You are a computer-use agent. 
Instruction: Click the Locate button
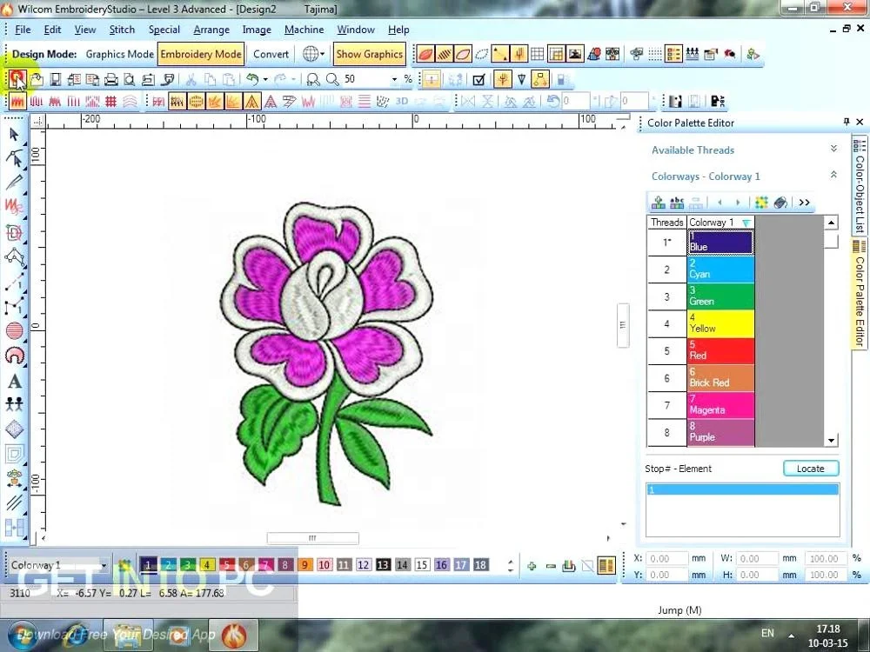[810, 469]
